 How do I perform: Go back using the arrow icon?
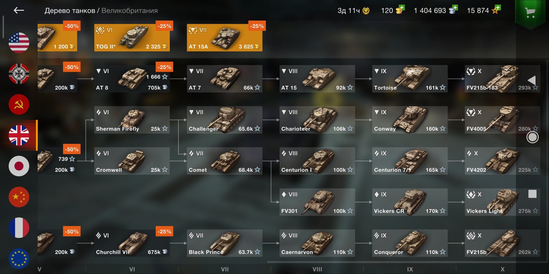pyautogui.click(x=19, y=10)
